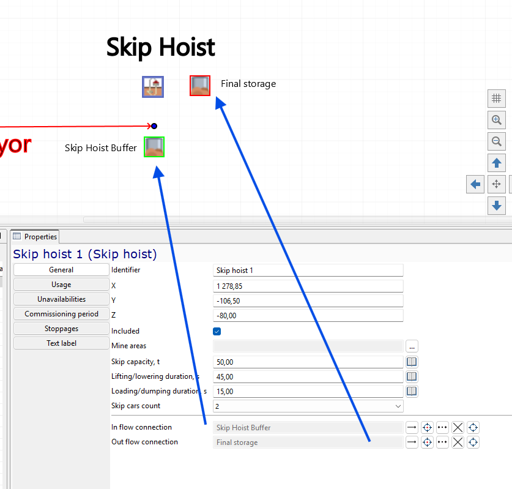Screen dimensions: 512x489
Task: Select the Skip Hoist Buffer stockpile icon
Action: pyautogui.click(x=154, y=147)
